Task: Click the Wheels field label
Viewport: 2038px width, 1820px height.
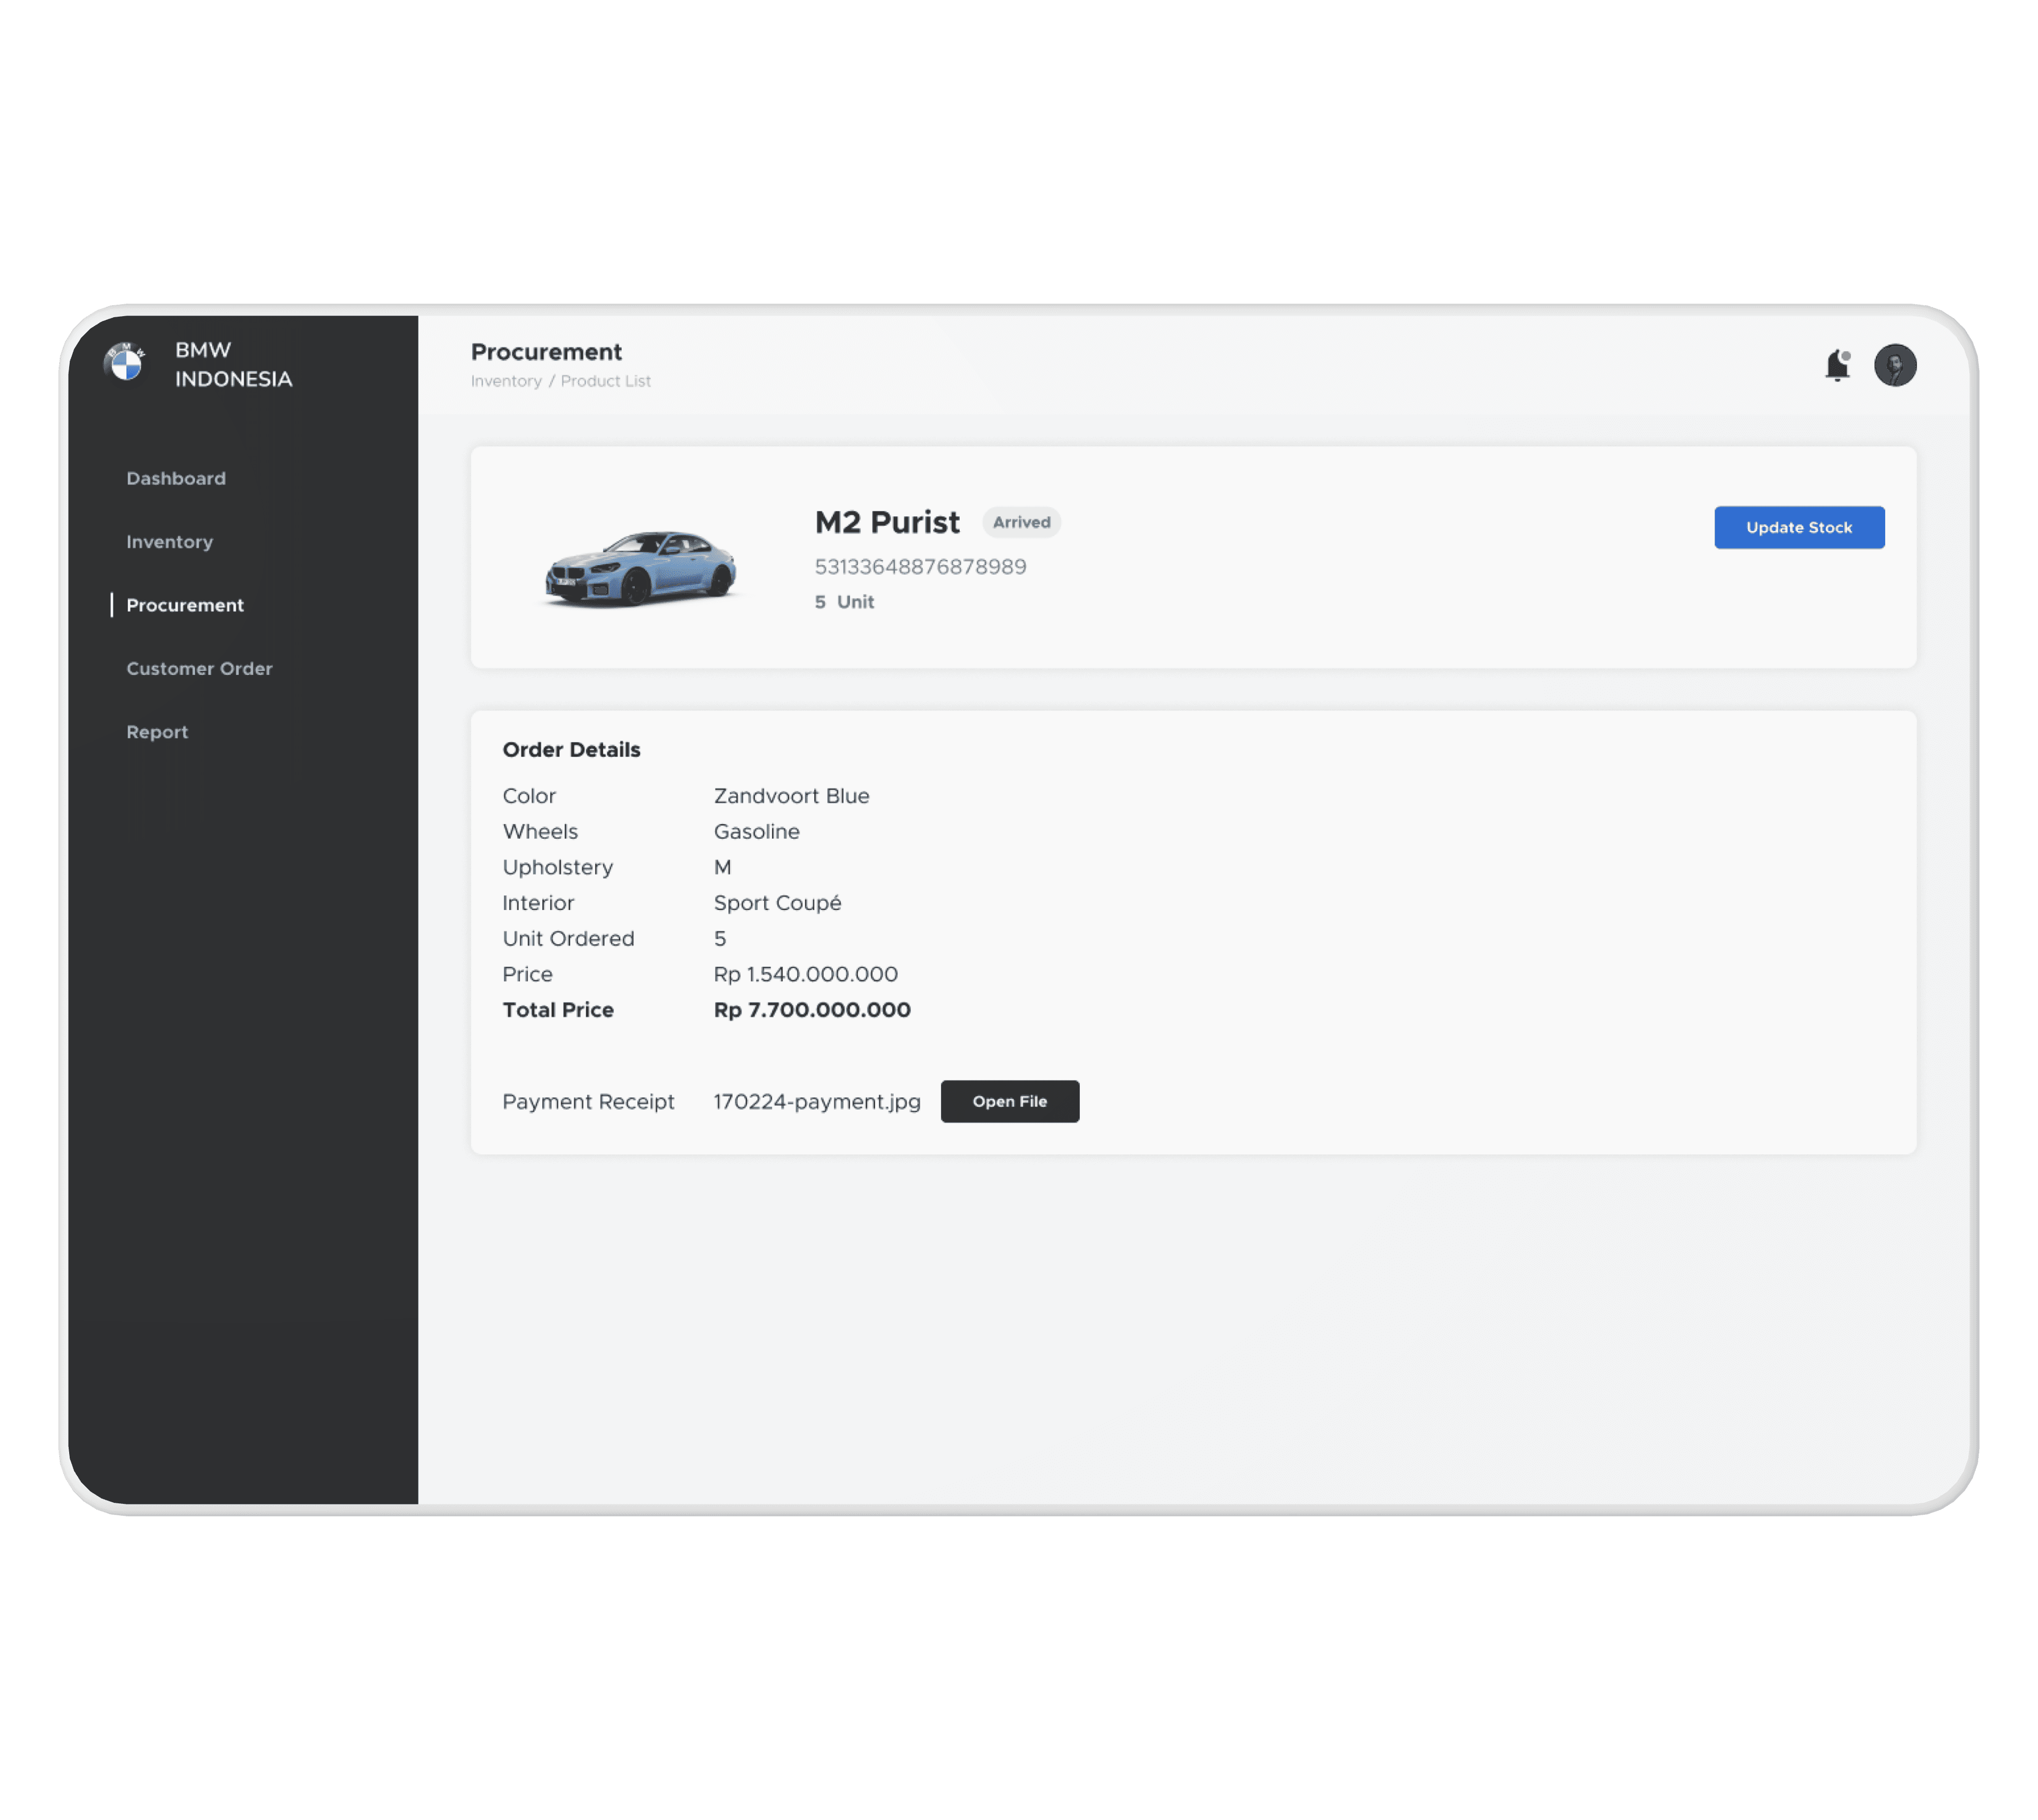Action: [541, 832]
